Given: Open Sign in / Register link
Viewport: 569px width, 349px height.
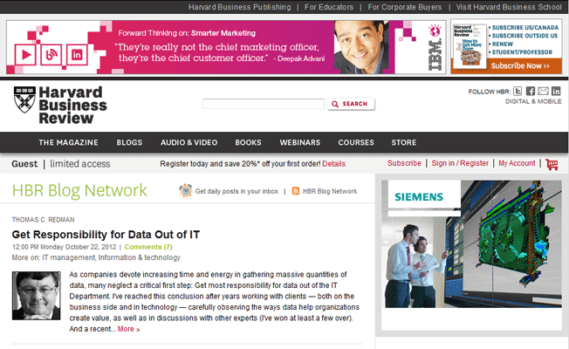Looking at the screenshot, I should coord(460,163).
